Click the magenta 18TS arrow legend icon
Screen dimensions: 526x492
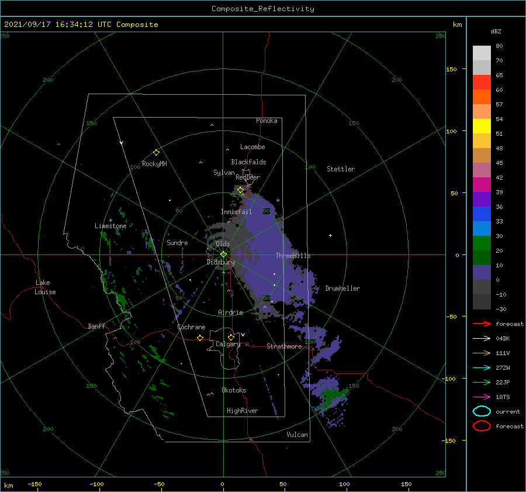(482, 397)
